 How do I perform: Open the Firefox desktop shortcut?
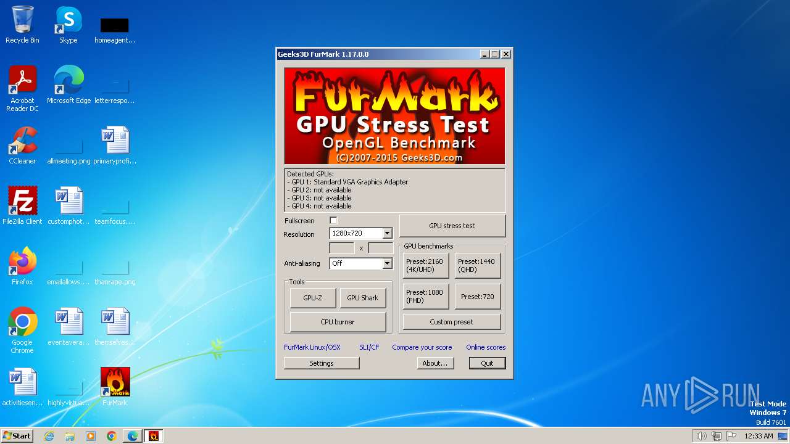click(x=22, y=266)
